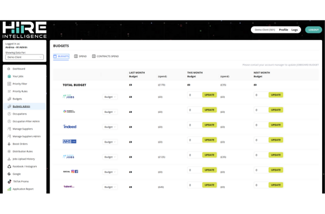This screenshot has height=214, width=325.
Task: Click the Contracts Spend tab icon
Action: click(x=93, y=56)
